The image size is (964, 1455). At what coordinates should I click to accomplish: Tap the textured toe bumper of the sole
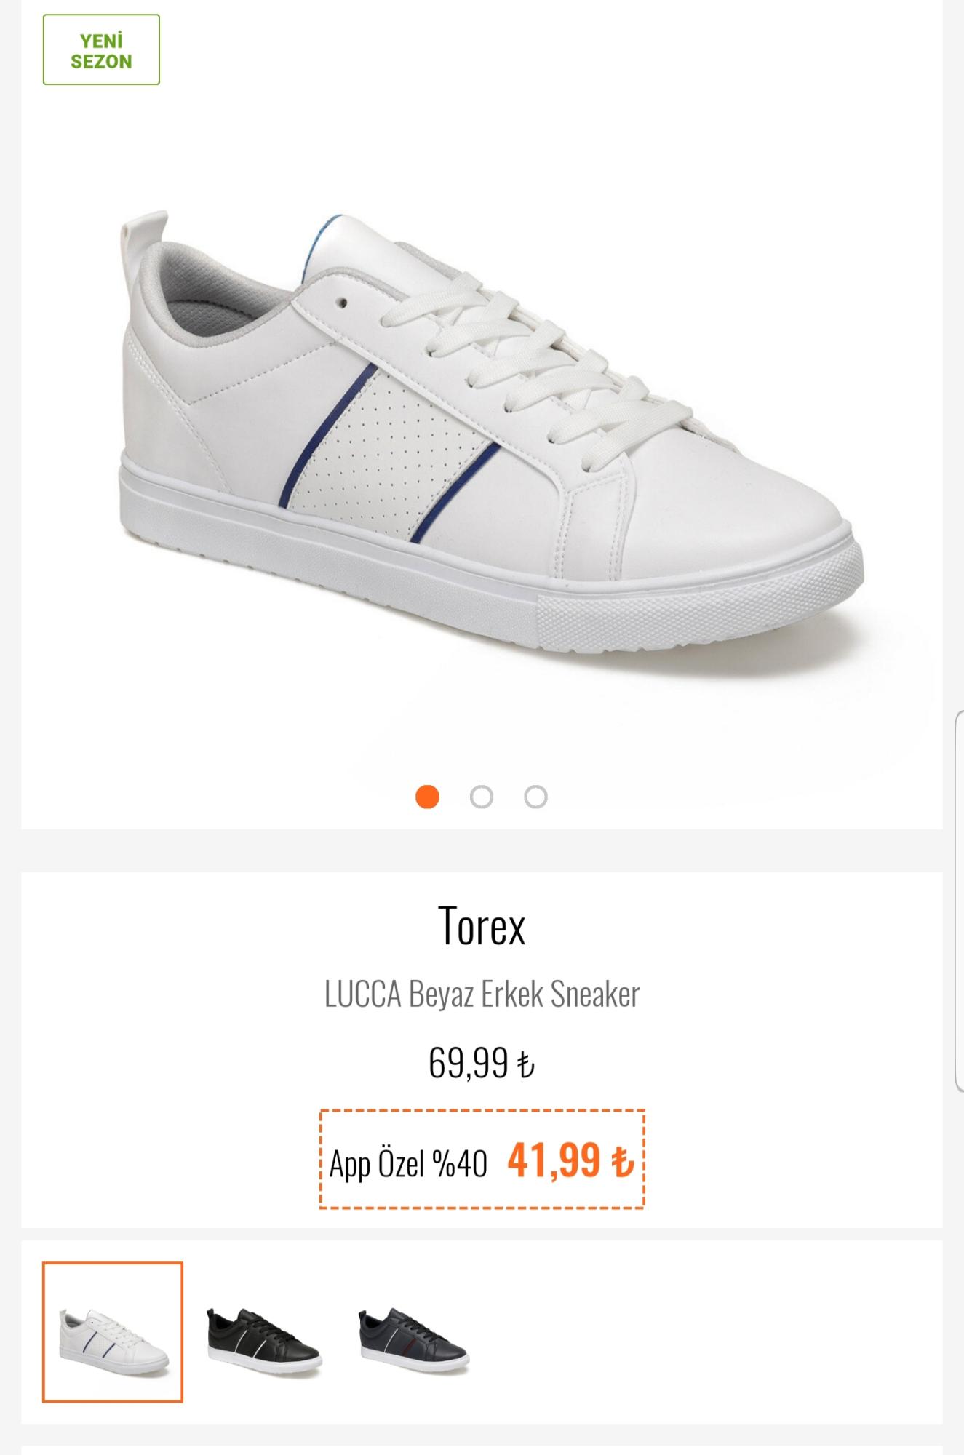[698, 597]
